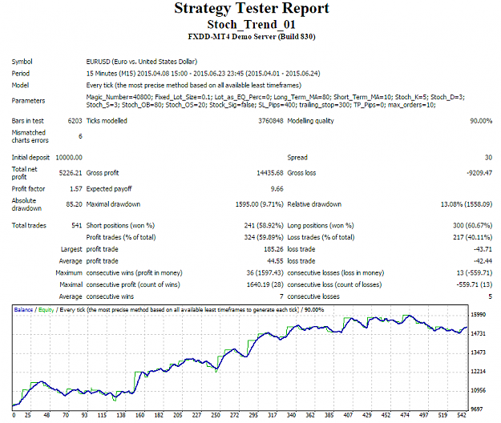
Task: Select the 'Ticks modelled' label
Action: [107, 121]
